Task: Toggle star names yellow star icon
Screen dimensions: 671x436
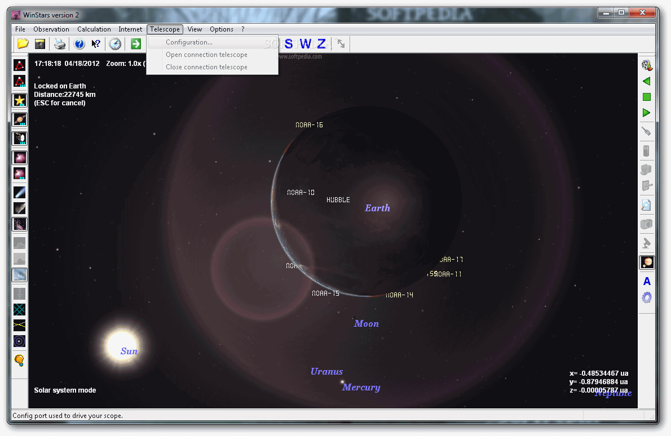Action: click(20, 100)
